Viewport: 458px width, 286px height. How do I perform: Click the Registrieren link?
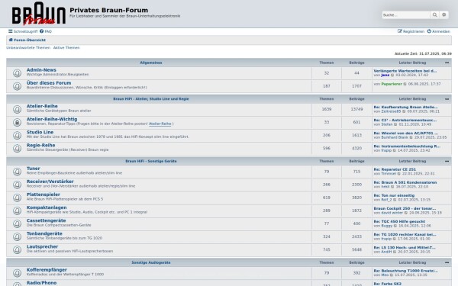pos(411,31)
